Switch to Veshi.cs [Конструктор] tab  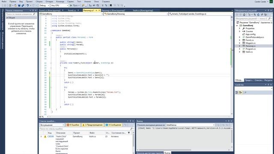[143, 10]
